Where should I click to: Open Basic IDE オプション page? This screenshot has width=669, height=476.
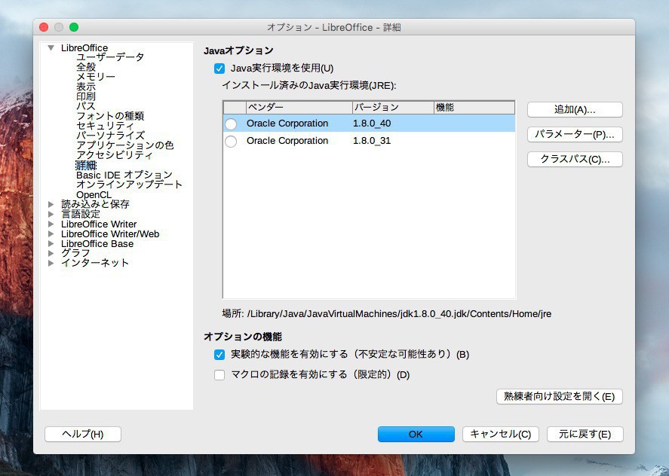coord(124,175)
